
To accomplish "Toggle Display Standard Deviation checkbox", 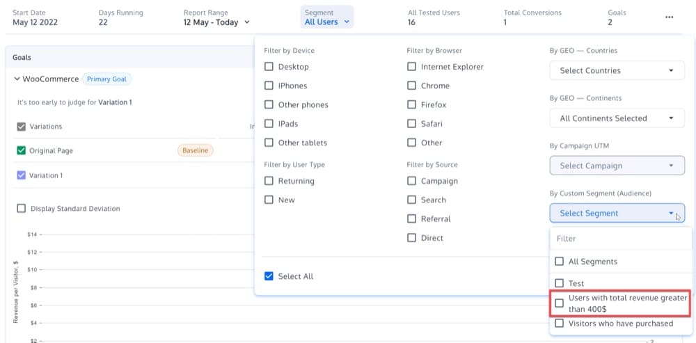I will pos(22,209).
